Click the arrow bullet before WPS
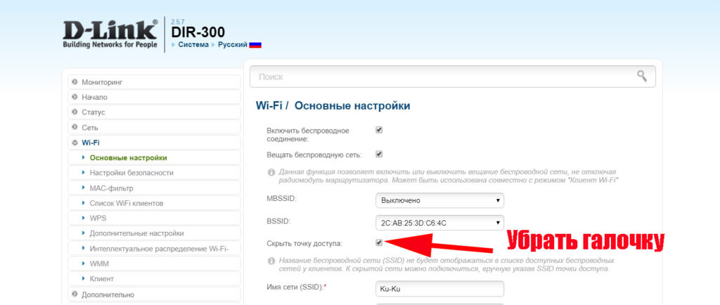 (x=83, y=218)
